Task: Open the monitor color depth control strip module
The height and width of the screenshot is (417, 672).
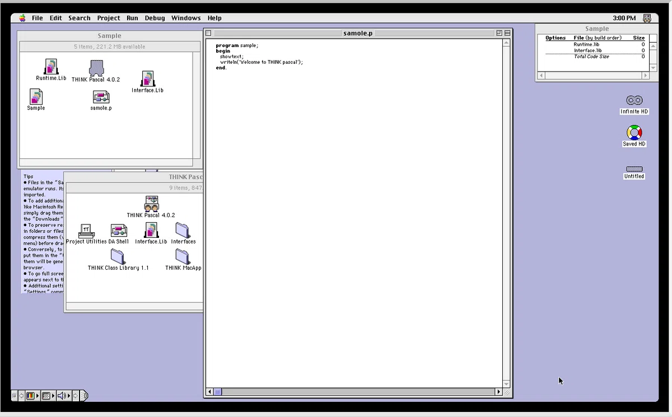Action: click(x=31, y=396)
